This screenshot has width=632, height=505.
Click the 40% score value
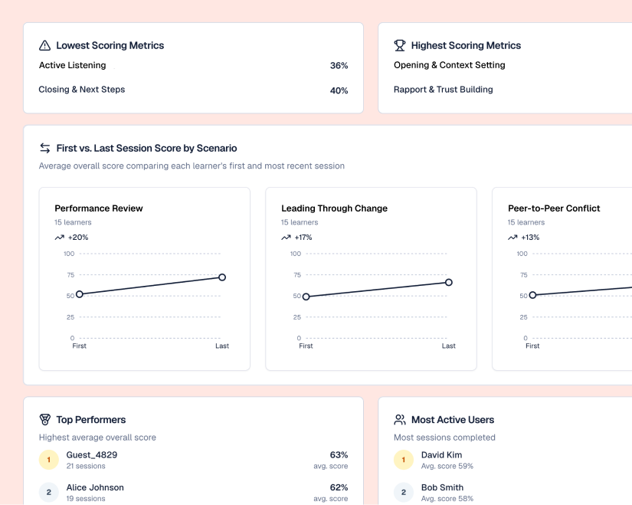339,90
